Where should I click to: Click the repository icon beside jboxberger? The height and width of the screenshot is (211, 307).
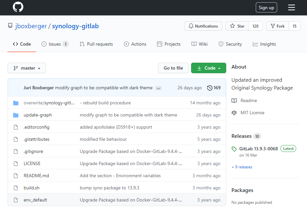pos(10,26)
